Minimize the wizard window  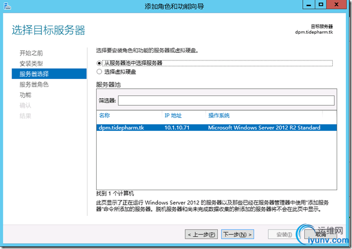(x=309, y=5)
